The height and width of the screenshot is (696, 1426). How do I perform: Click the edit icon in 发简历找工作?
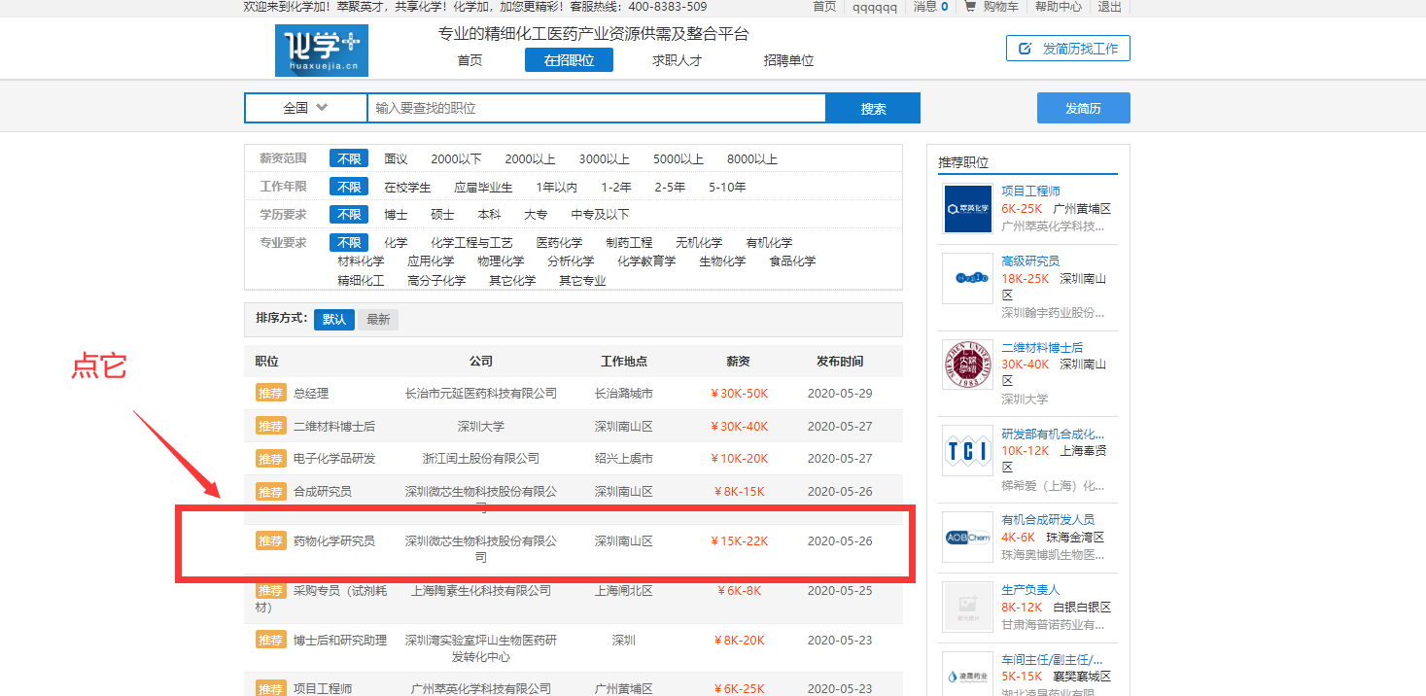pos(1025,49)
